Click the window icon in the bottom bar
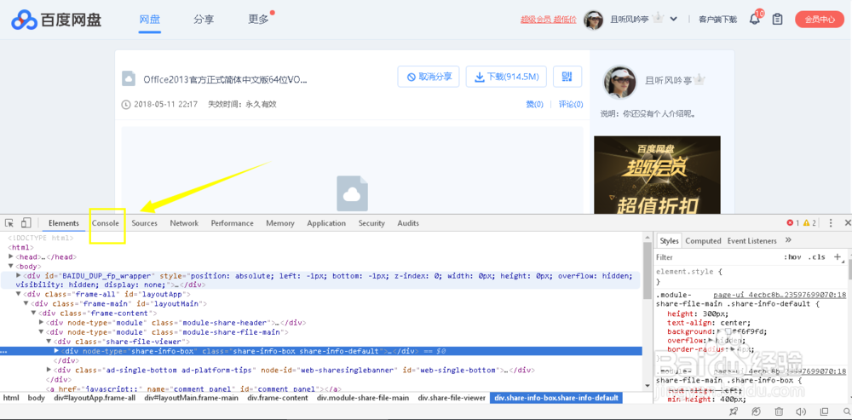 tap(824, 411)
